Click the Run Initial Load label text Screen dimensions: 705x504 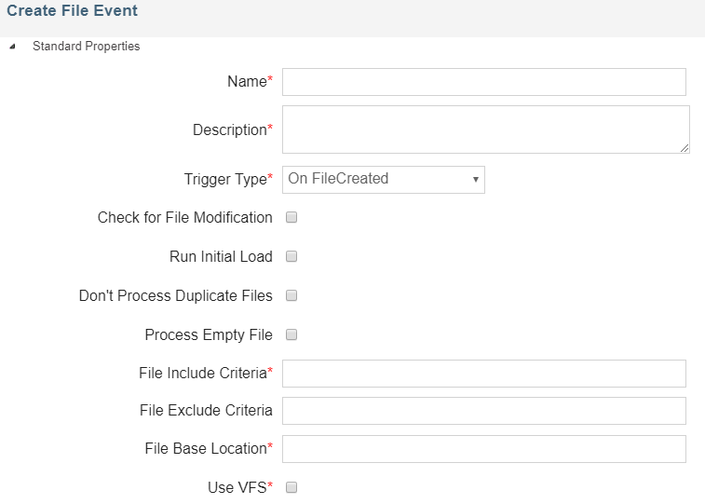coord(221,257)
